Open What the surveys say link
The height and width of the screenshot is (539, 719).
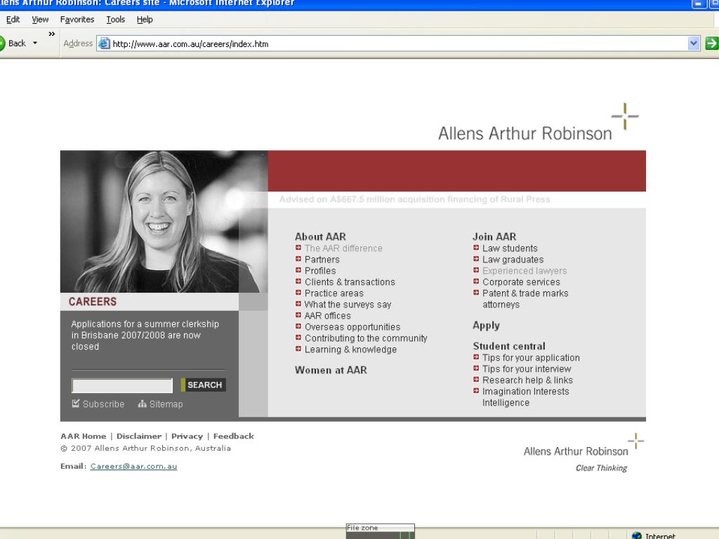coord(348,305)
